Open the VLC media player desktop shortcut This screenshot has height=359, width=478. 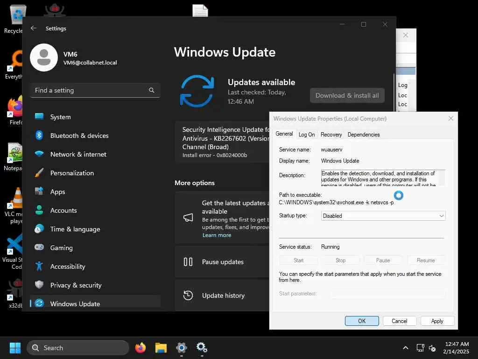click(x=14, y=206)
